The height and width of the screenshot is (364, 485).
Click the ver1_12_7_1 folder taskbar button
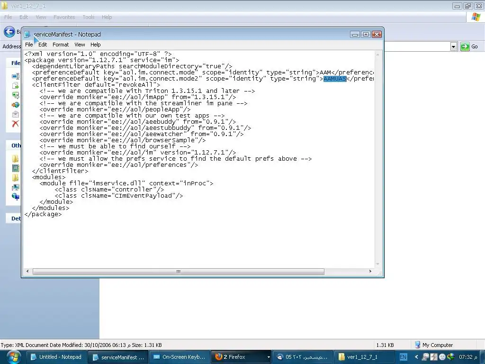[363, 357]
